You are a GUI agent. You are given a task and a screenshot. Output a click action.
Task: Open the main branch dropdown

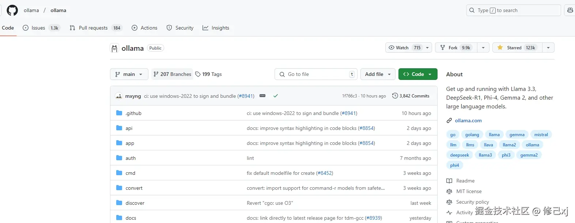pyautogui.click(x=129, y=74)
